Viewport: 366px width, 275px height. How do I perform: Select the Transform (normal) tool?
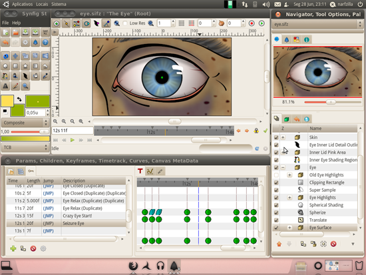tap(5, 56)
